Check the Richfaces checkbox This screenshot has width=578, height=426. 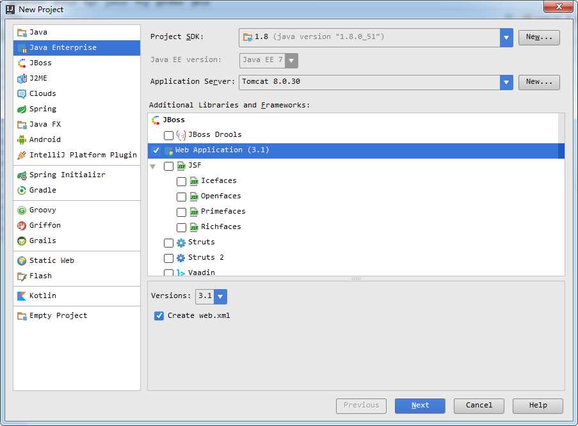tap(181, 227)
